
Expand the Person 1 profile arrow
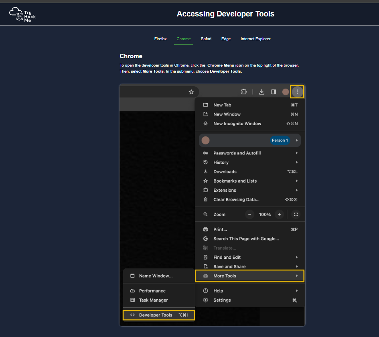297,140
